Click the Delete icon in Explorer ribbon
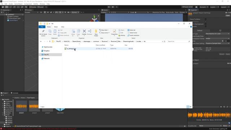231x130 pixels. point(84,32)
